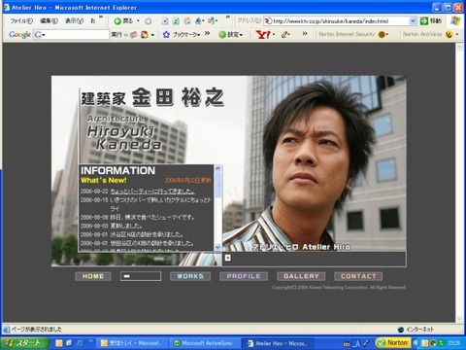Click the Google toolbar search field
This screenshot has height=350, width=466.
71,34
